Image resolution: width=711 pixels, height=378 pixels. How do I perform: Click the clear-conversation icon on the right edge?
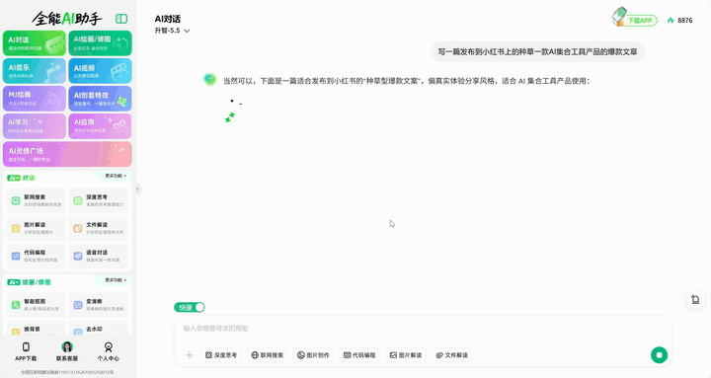[695, 300]
